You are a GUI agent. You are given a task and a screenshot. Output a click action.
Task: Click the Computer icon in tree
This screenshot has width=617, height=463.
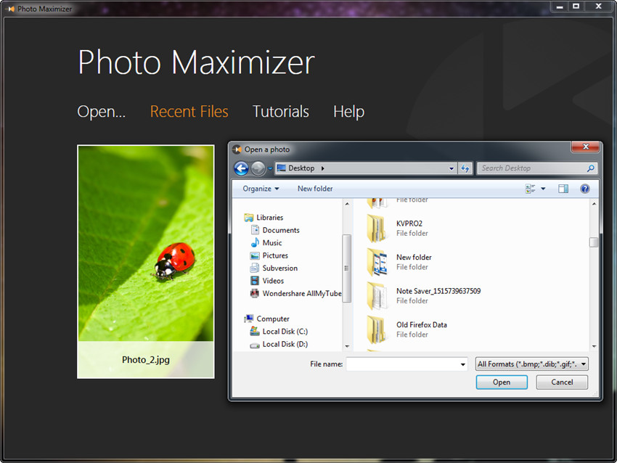(x=249, y=319)
